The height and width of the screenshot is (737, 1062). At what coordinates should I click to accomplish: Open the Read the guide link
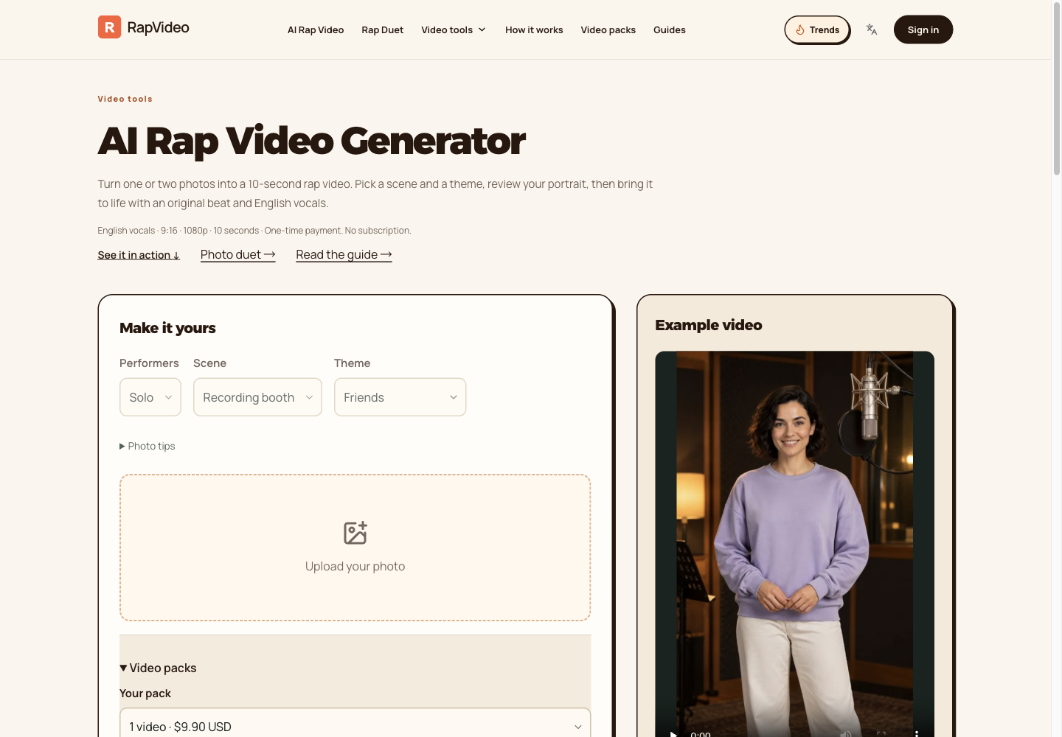pyautogui.click(x=344, y=254)
